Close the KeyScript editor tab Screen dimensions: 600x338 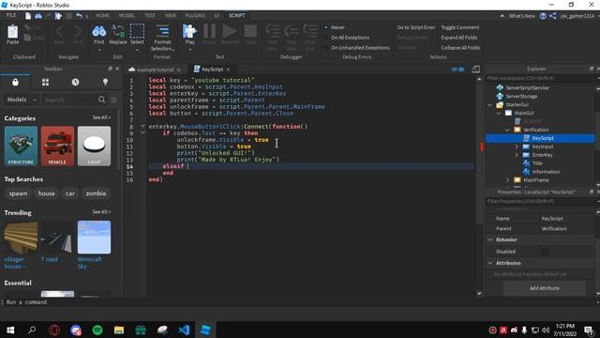coord(229,69)
